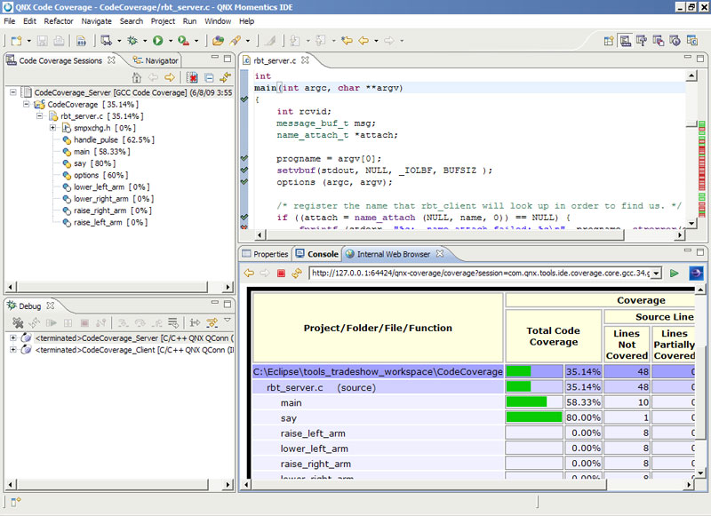Switch to the Console tab
The width and height of the screenshot is (711, 516).
coord(322,254)
